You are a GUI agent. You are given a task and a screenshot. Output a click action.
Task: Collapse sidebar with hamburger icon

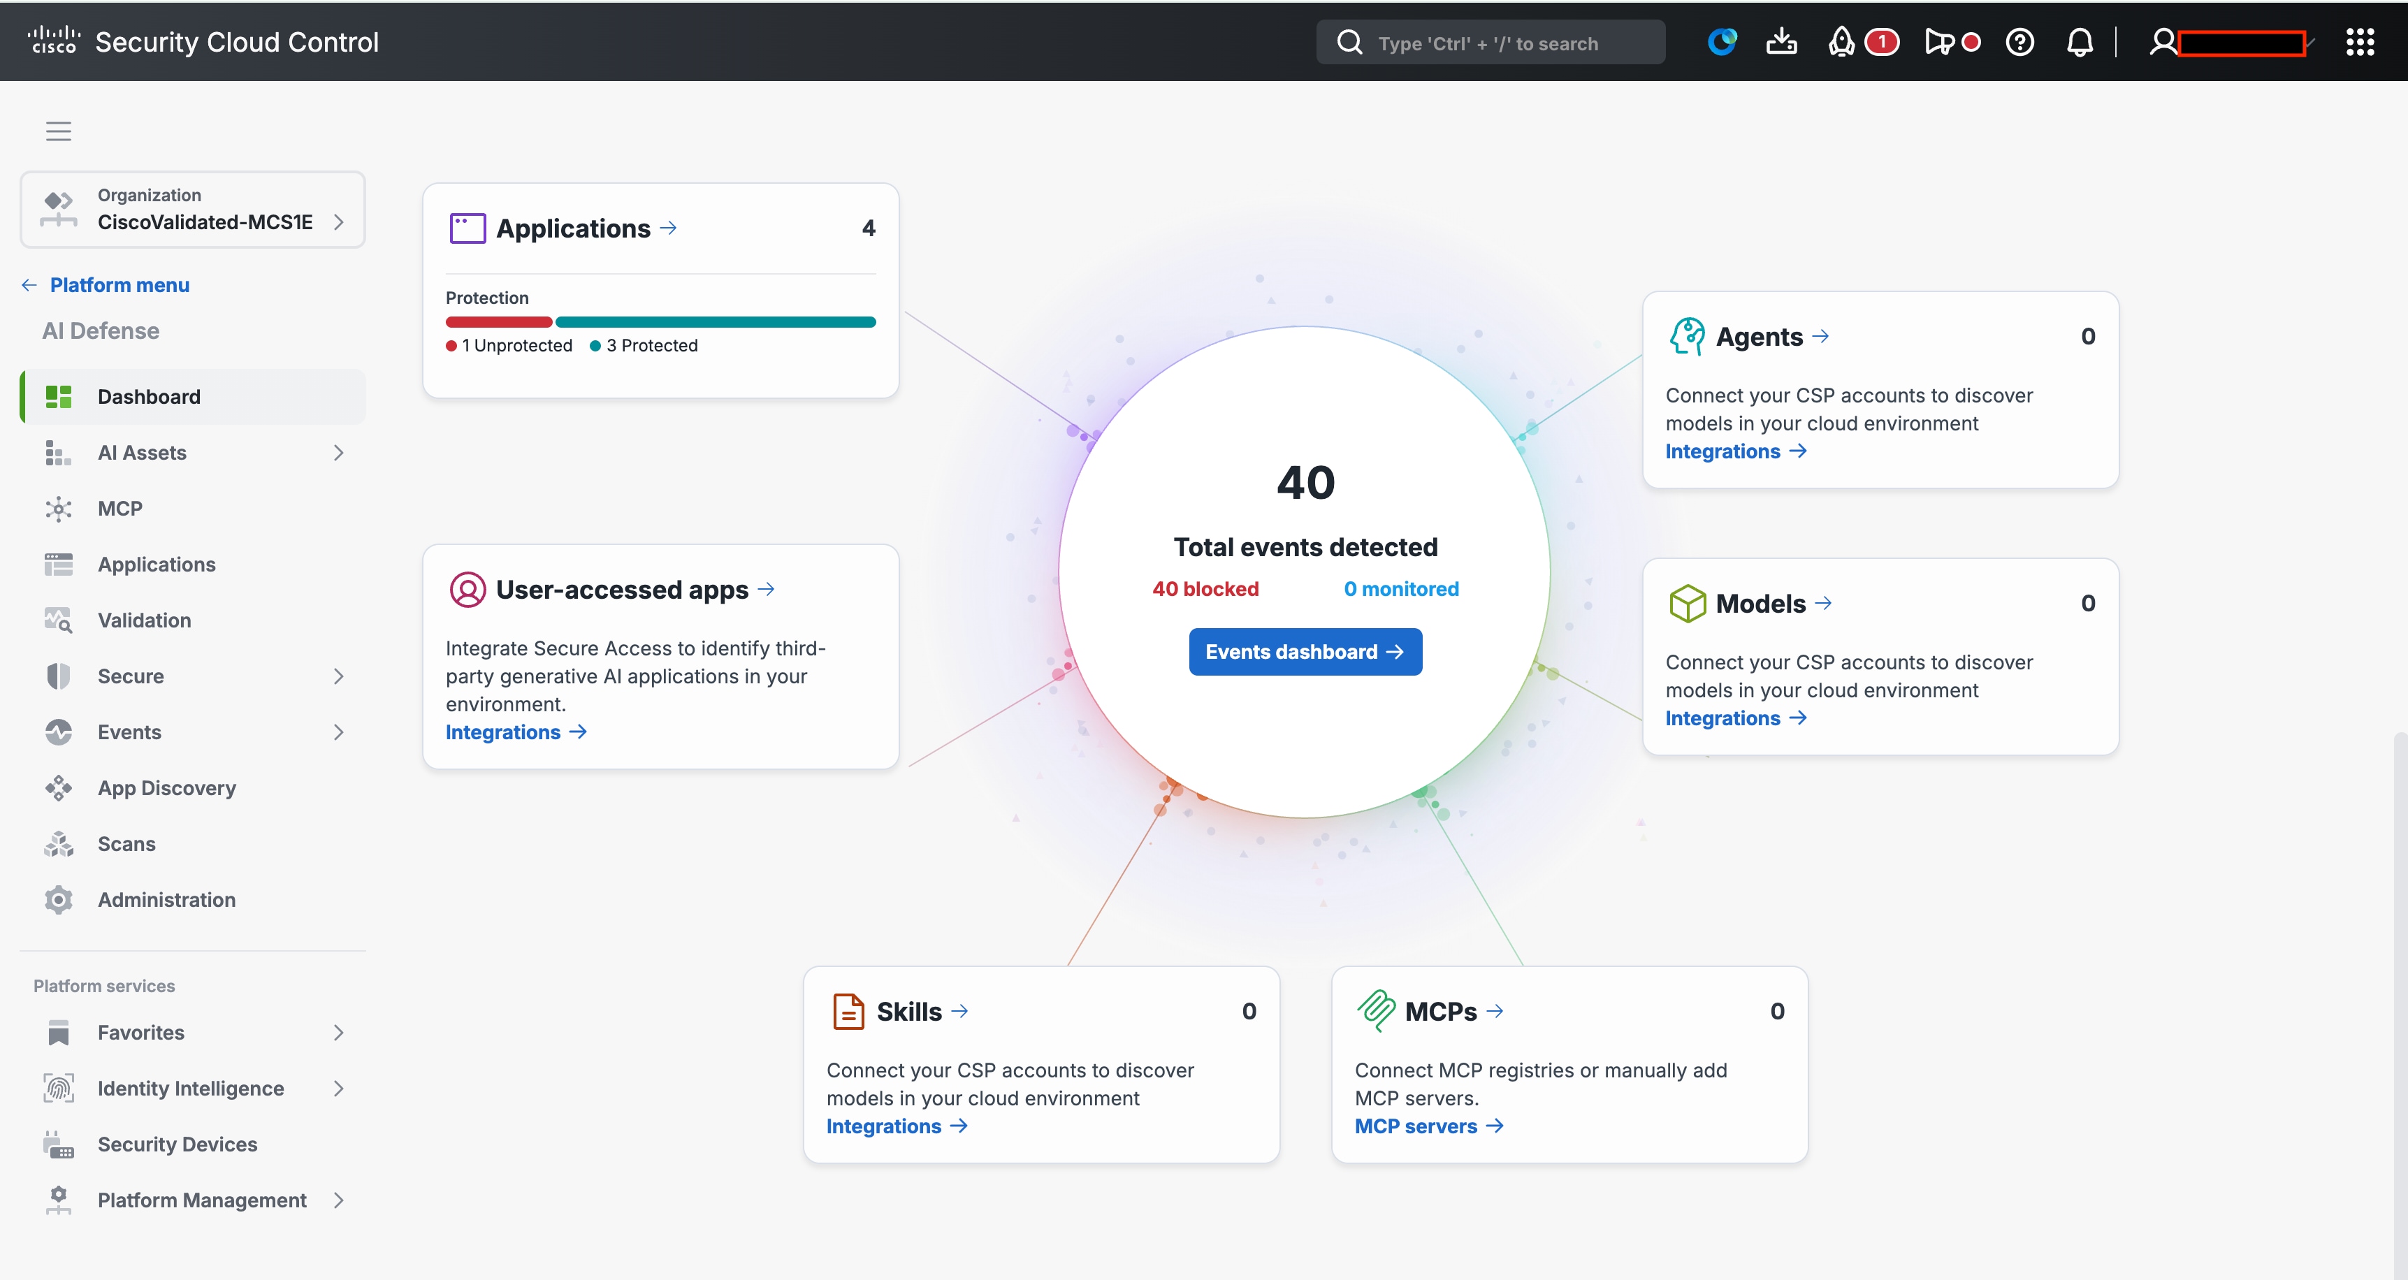(59, 131)
